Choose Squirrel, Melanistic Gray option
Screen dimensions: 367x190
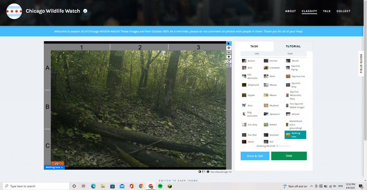(296, 95)
